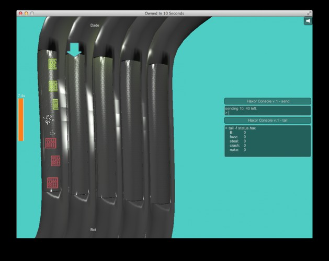
Task: Select the pipe lane under the cyan arrow
Action: tap(76, 126)
